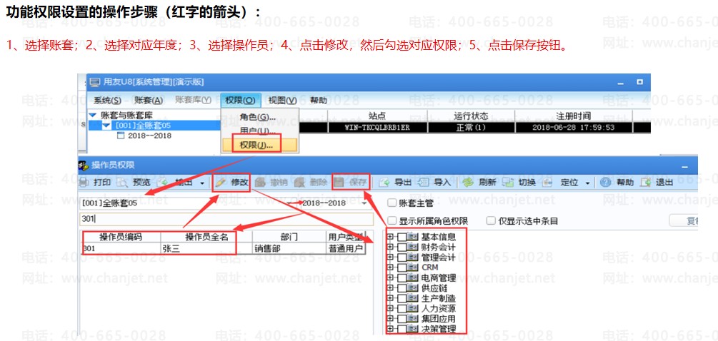Open 帮助 help icon in permissions toolbar

click(x=606, y=183)
